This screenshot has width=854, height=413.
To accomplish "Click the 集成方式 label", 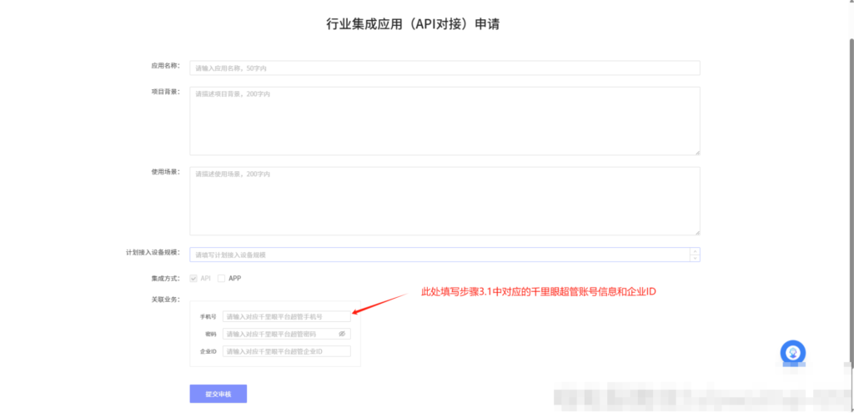I will (x=165, y=279).
